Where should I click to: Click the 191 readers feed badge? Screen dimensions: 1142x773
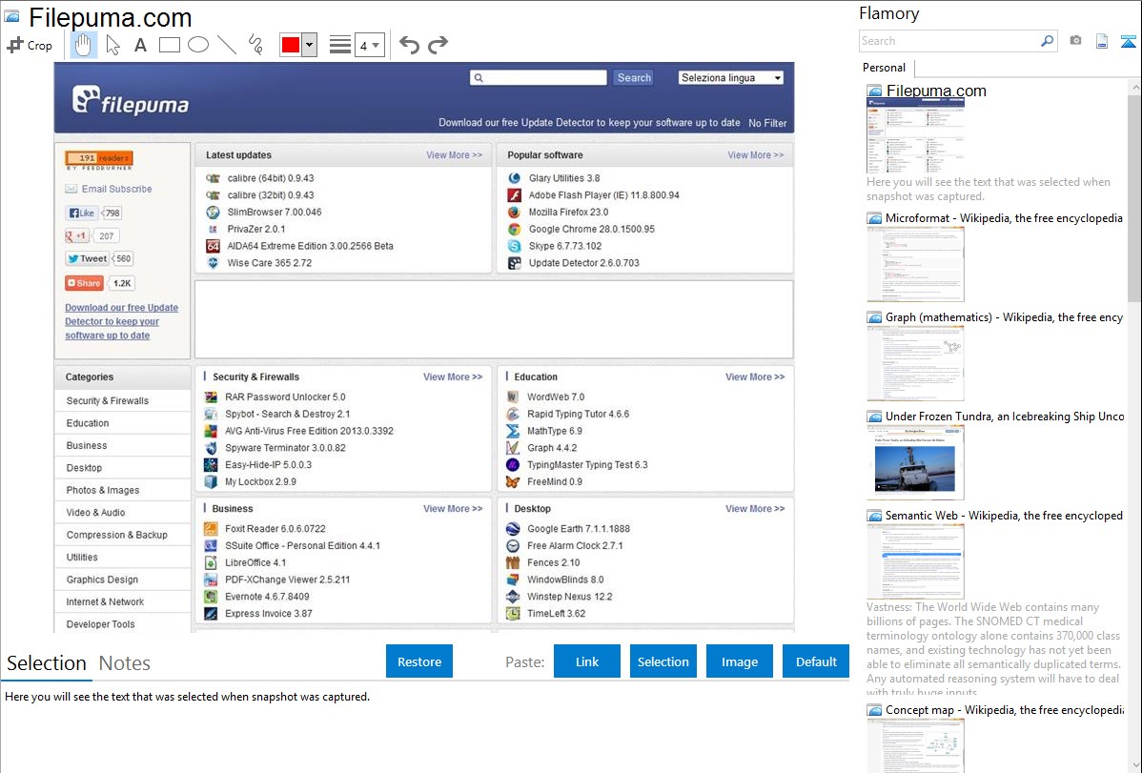pyautogui.click(x=99, y=158)
